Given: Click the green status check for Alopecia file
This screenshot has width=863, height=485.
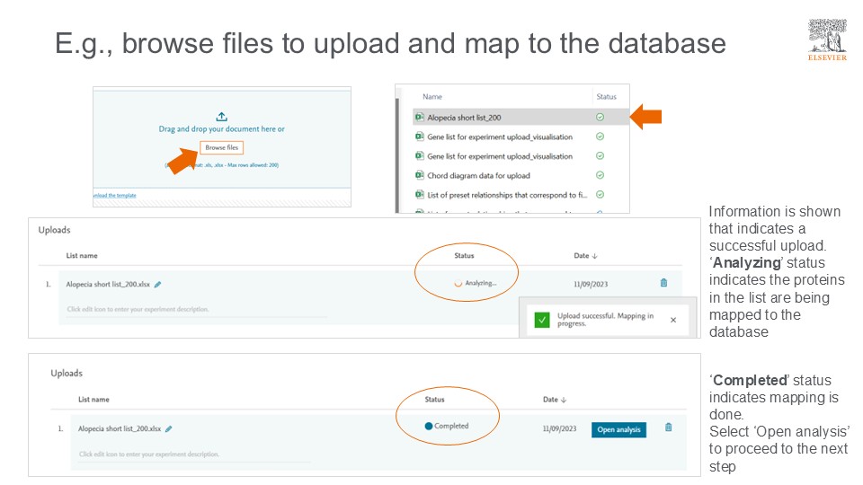Looking at the screenshot, I should (x=600, y=117).
